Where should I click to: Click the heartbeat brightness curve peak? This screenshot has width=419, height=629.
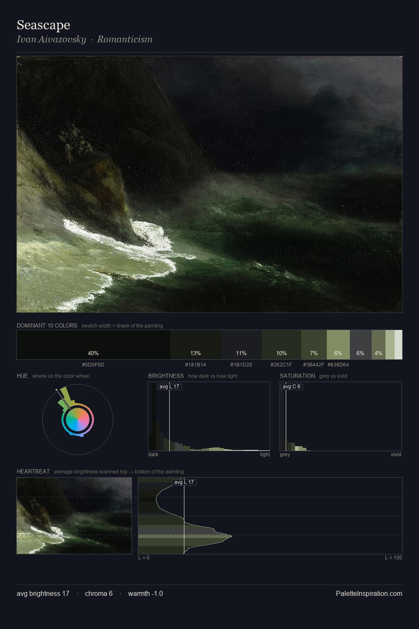pos(231,536)
